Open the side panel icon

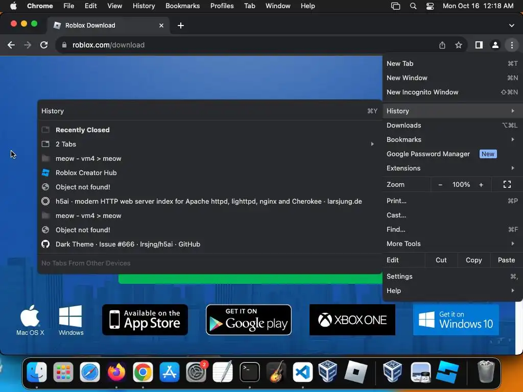click(479, 45)
